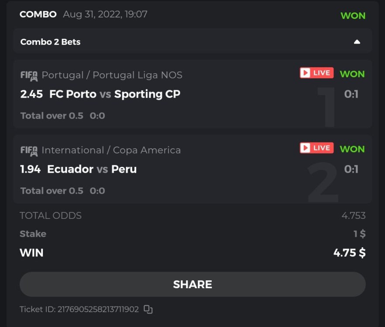Click the WON status of the Ecuador bet
Screen dimensions: 385x327
pyautogui.click(x=352, y=149)
